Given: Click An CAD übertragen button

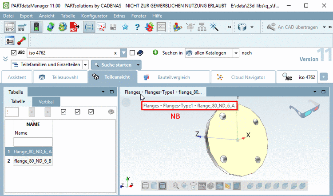Looking at the screenshot, I should coord(293,27).
